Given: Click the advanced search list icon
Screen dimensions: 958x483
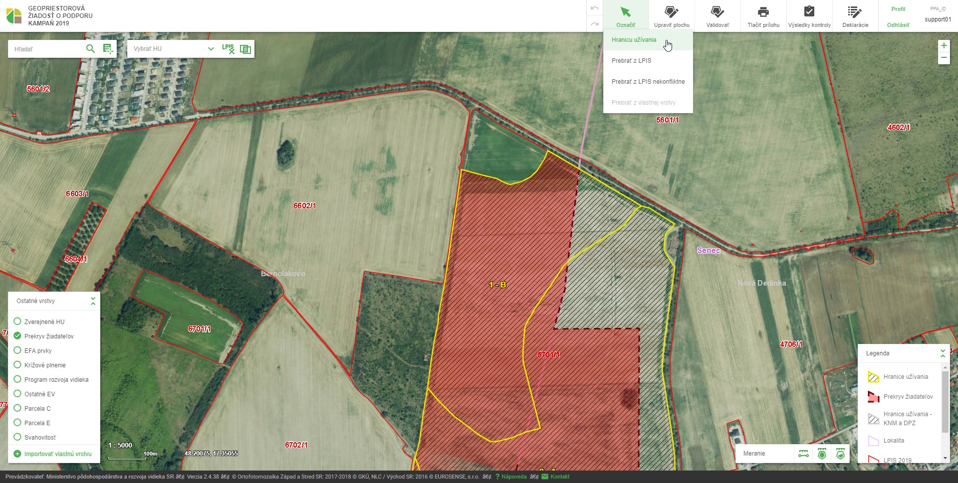Looking at the screenshot, I should pos(108,48).
